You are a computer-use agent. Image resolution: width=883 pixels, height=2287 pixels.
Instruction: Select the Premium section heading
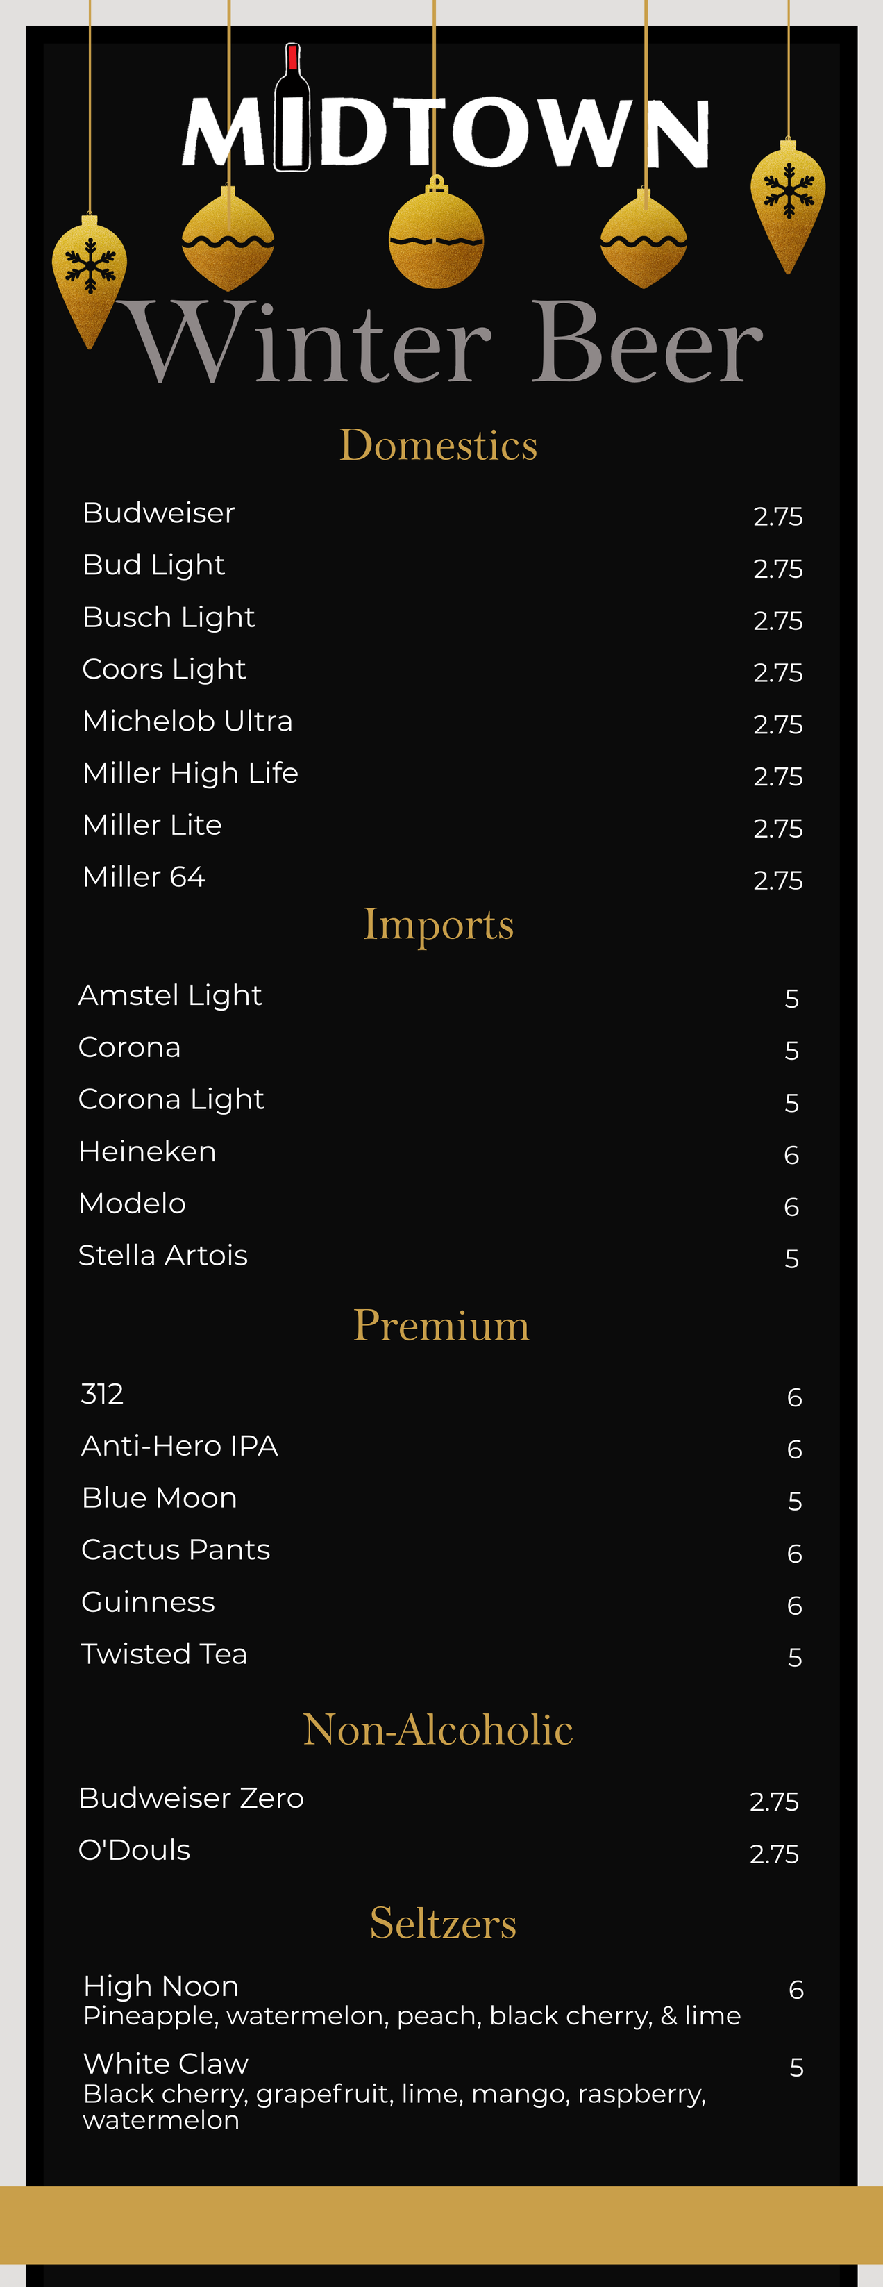[x=441, y=1324]
